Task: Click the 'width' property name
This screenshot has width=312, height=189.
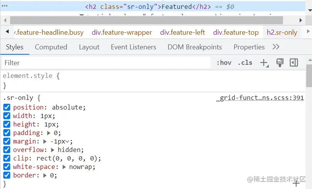Action: tap(22, 116)
